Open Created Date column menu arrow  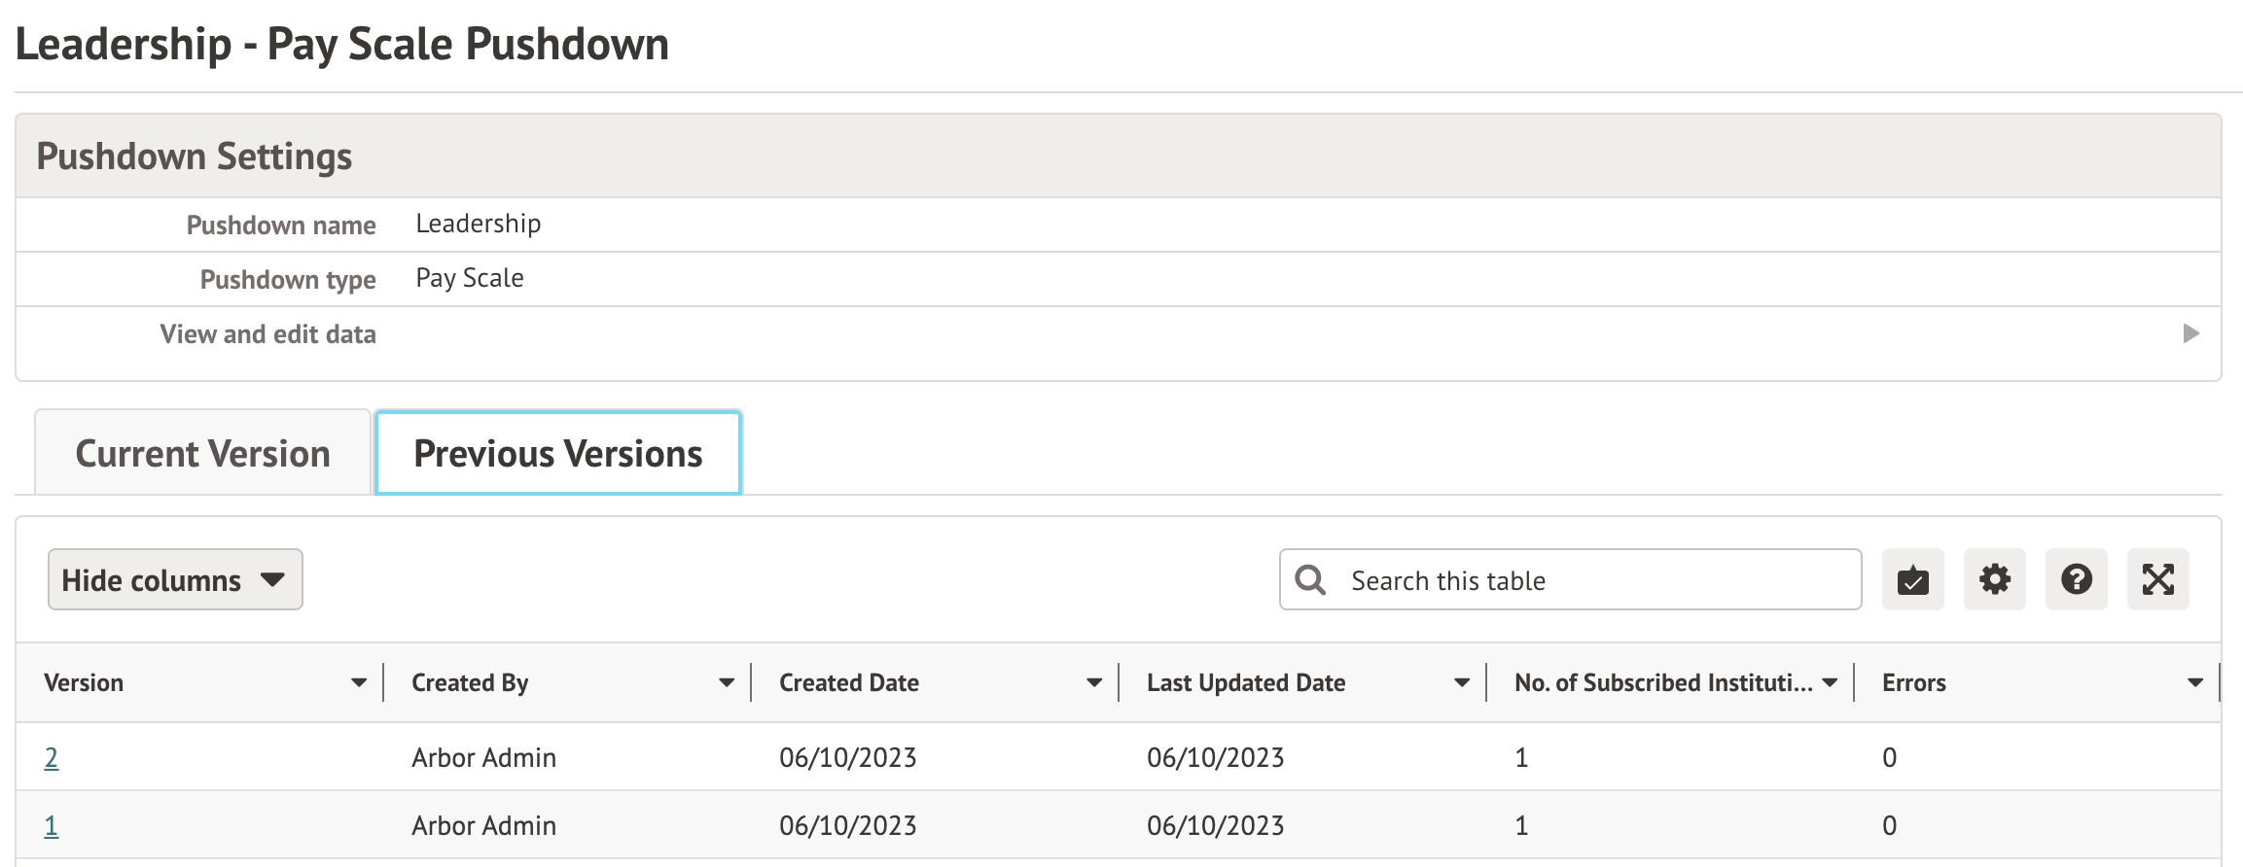[1094, 683]
